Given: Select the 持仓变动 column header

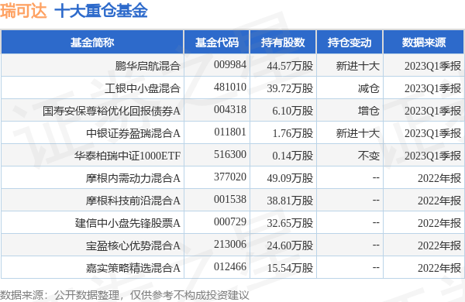Looking at the screenshot, I should pyautogui.click(x=350, y=43).
